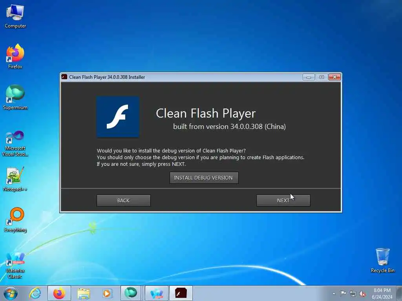Click the 'You should only choose' line
402x301 pixels.
tap(201, 157)
